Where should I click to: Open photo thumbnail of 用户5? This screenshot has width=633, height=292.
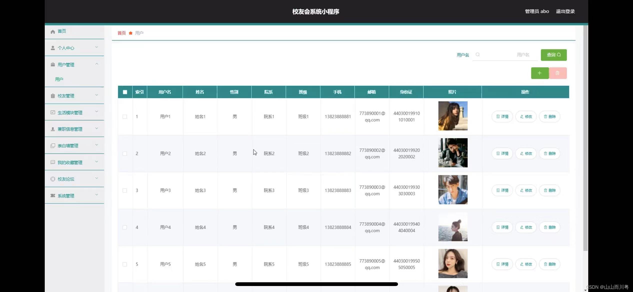coord(453,264)
